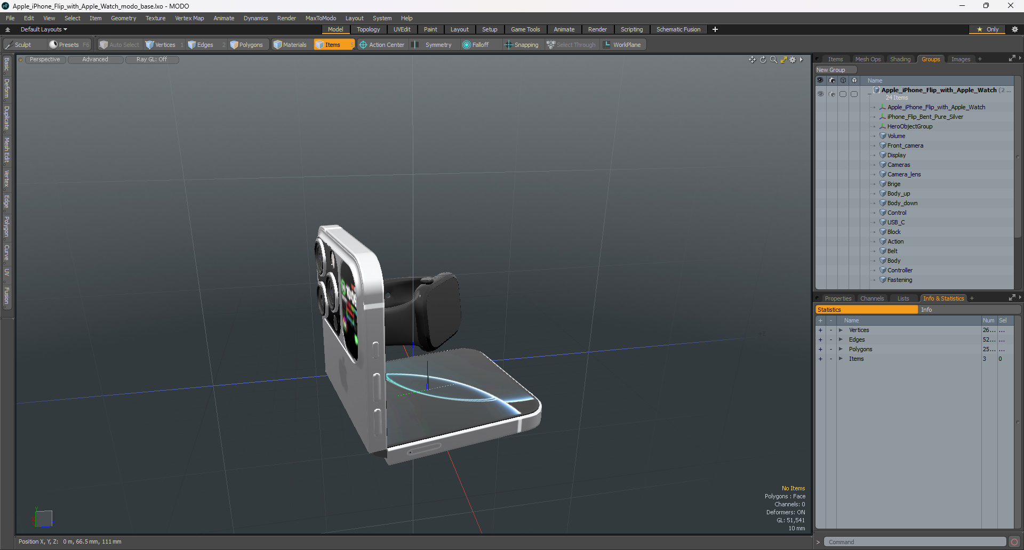
Task: Click the groups list vertical scrollbar
Action: [x=1018, y=157]
